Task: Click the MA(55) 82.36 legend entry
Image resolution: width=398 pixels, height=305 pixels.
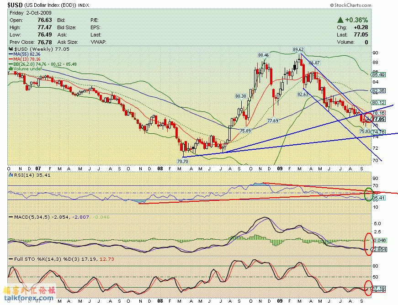Action: click(27, 54)
